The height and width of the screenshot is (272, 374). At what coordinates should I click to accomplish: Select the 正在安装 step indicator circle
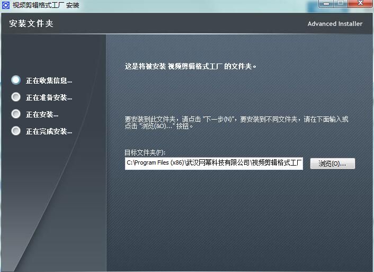tap(16, 114)
